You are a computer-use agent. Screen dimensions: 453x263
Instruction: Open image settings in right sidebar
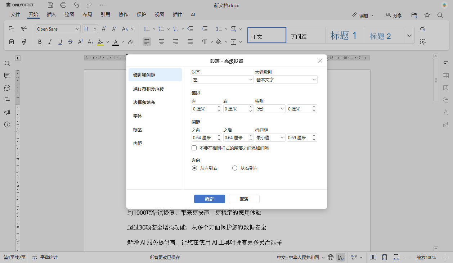point(446,88)
